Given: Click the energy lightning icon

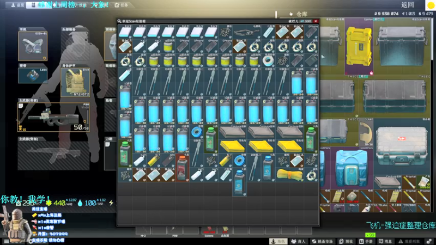Looking at the screenshot, I should tap(111, 203).
